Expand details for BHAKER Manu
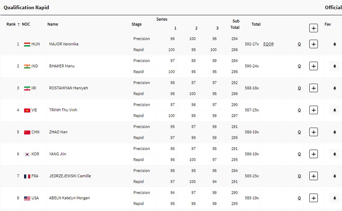342x211 pixels. point(313,66)
